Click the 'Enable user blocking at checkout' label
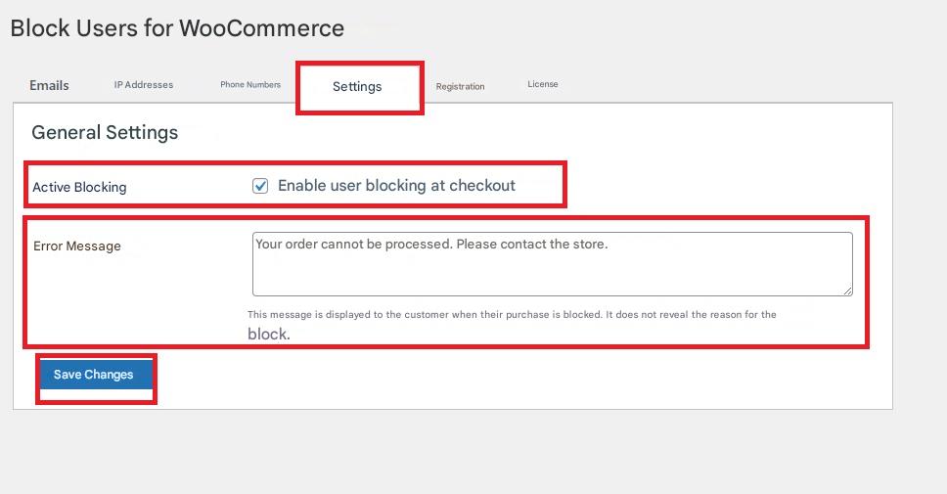The image size is (947, 494). [396, 185]
